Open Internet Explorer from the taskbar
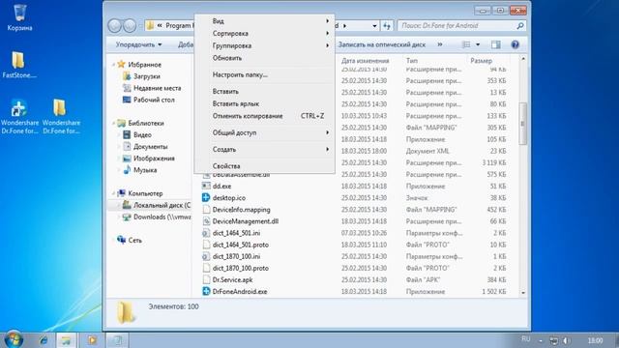This screenshot has width=619, height=348. [43, 339]
